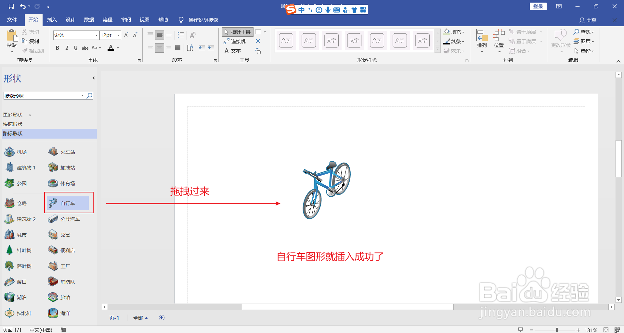
Task: Increase font size with the larger A icon
Action: [126, 35]
